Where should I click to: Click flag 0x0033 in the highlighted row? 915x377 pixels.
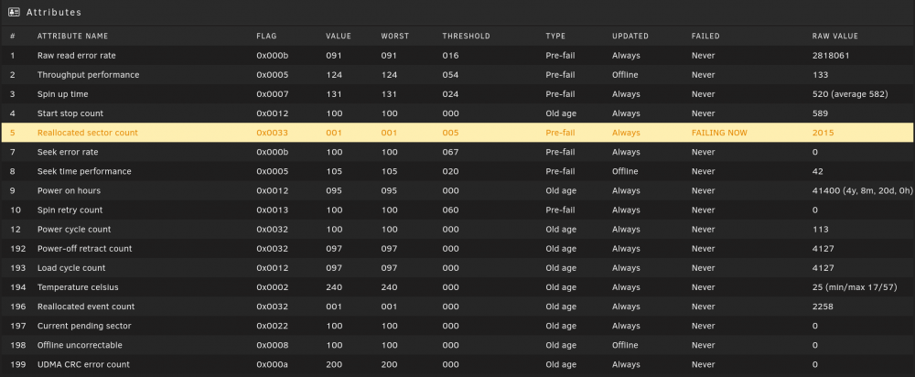click(272, 133)
